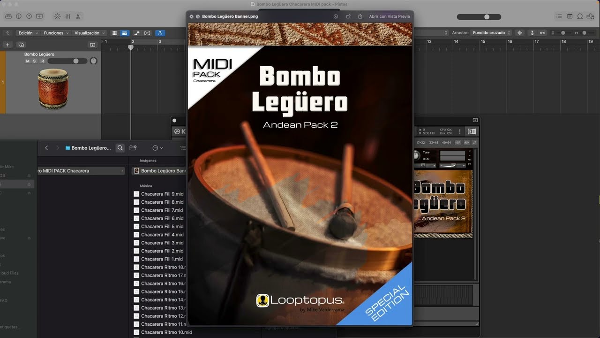Open the media browser icon

591,16
